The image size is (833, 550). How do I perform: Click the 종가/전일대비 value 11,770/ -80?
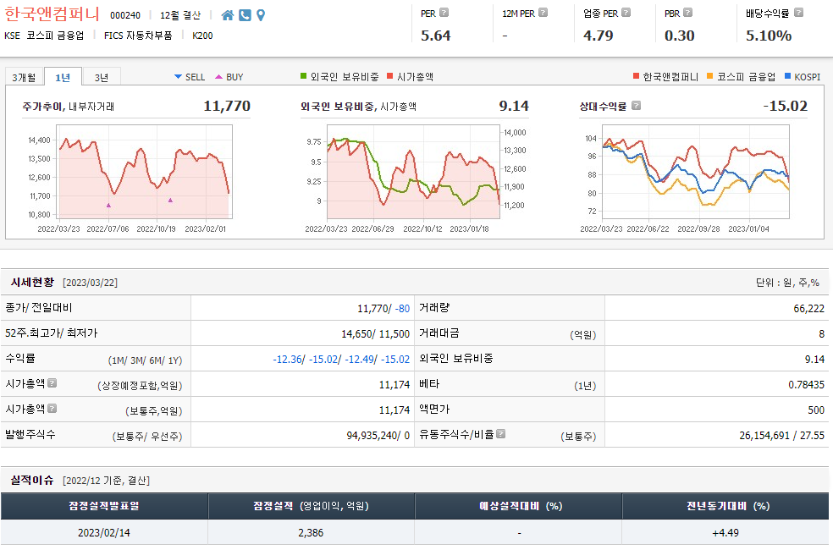pyautogui.click(x=383, y=309)
